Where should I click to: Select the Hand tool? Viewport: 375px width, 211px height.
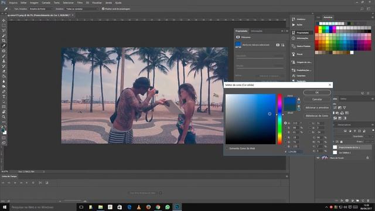point(4,112)
